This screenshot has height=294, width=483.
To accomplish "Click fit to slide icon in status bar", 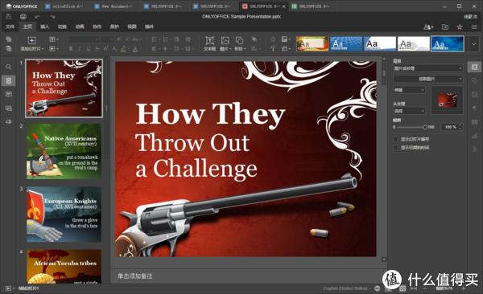I will pyautogui.click(x=402, y=288).
